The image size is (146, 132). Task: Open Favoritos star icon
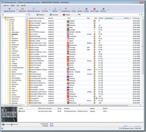[x=45, y=9]
